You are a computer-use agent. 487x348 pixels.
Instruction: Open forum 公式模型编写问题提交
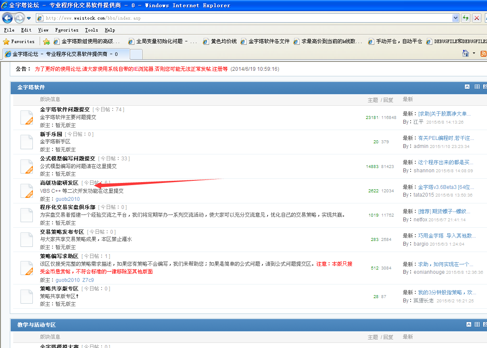[67, 158]
